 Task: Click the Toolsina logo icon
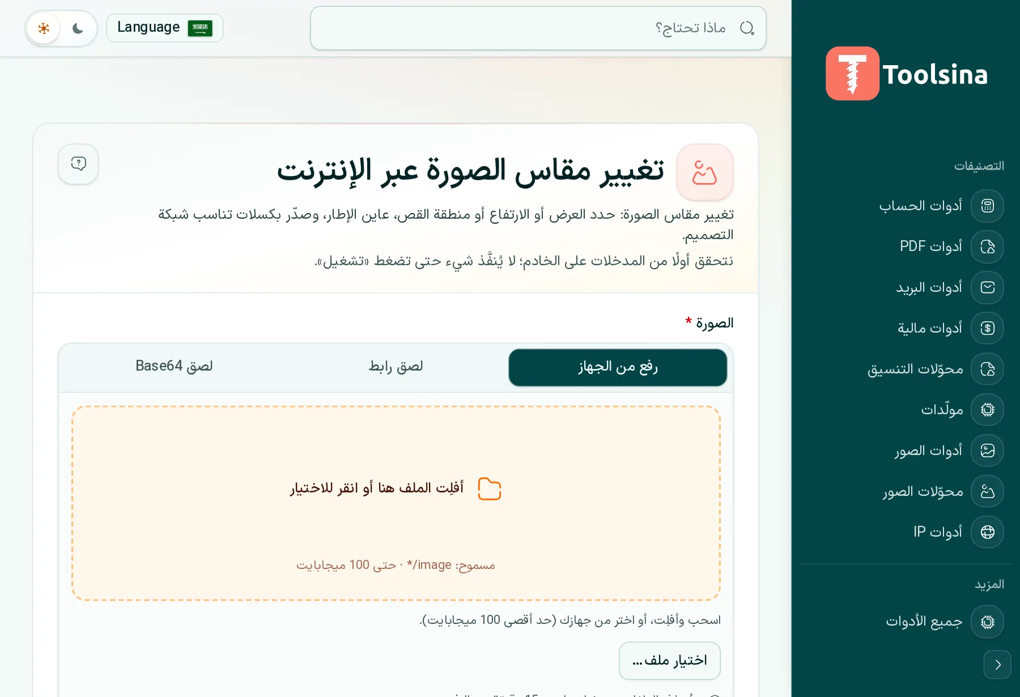(x=852, y=74)
